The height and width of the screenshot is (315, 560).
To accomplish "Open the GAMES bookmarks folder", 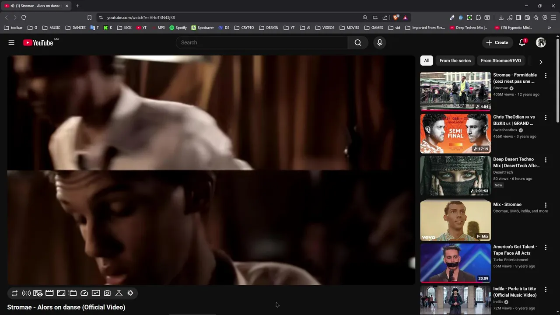I will (374, 28).
